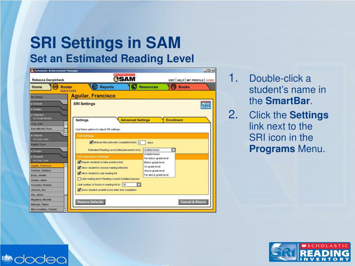
Task: Click the EXIT link
Action: coord(172,80)
